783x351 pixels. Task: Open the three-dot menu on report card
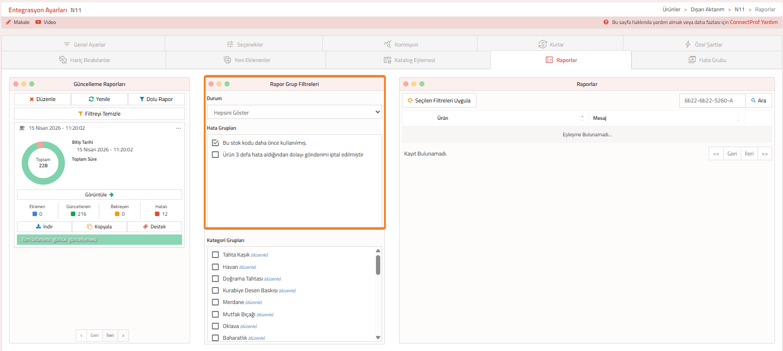[x=178, y=128]
